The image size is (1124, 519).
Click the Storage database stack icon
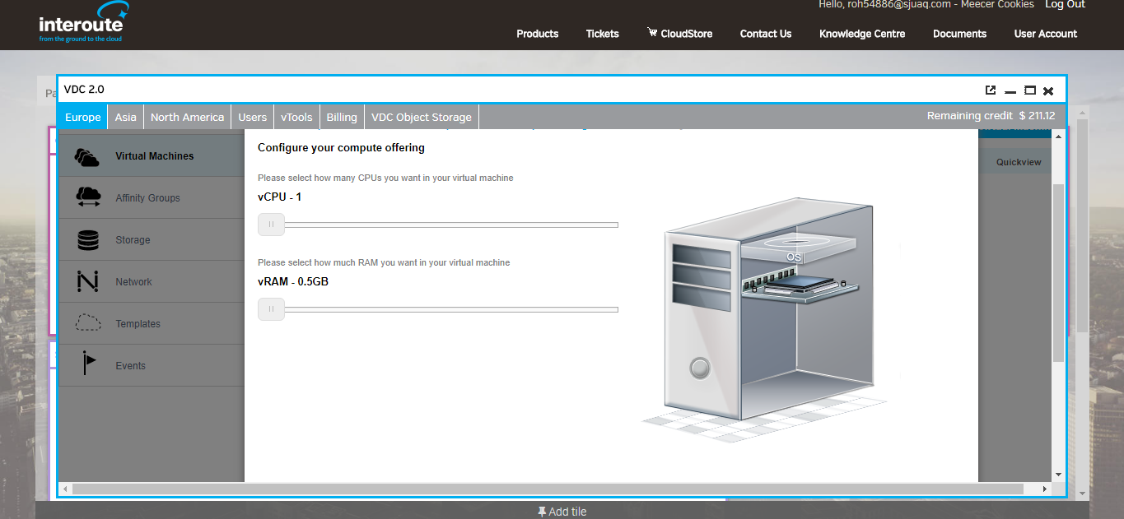(x=87, y=240)
